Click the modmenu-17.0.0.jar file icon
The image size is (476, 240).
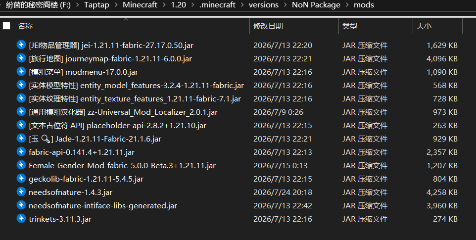tap(21, 72)
